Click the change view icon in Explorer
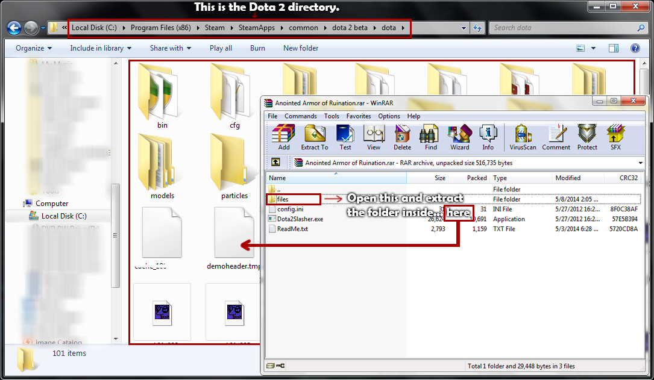 pos(580,48)
